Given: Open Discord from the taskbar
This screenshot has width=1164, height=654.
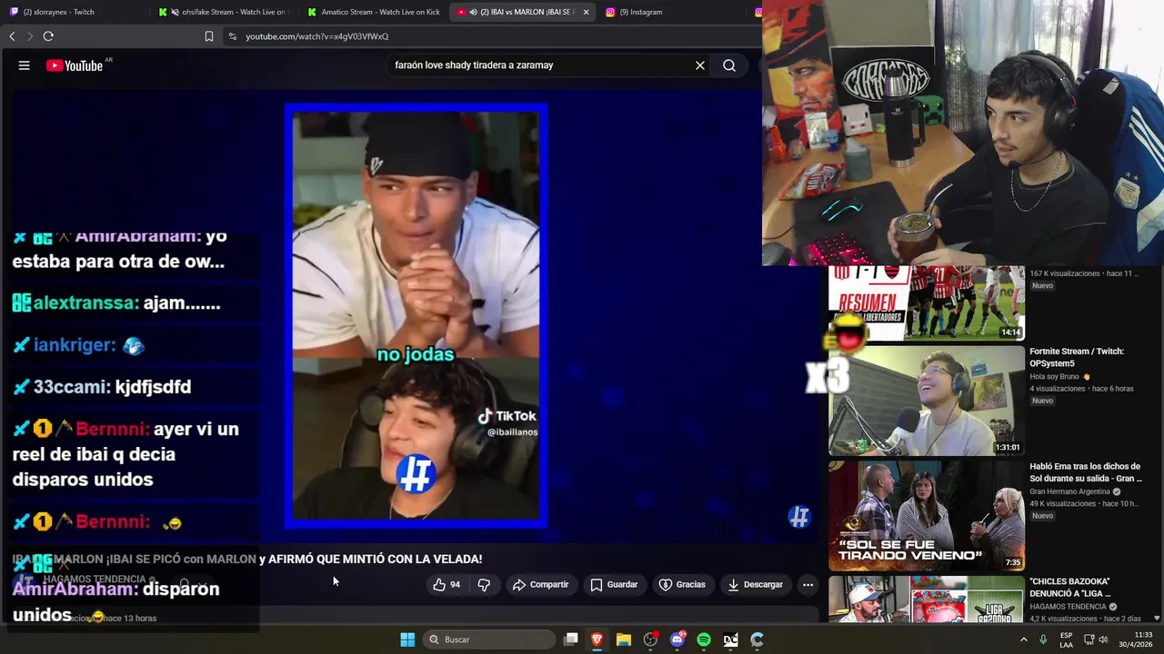Looking at the screenshot, I should pos(677,639).
